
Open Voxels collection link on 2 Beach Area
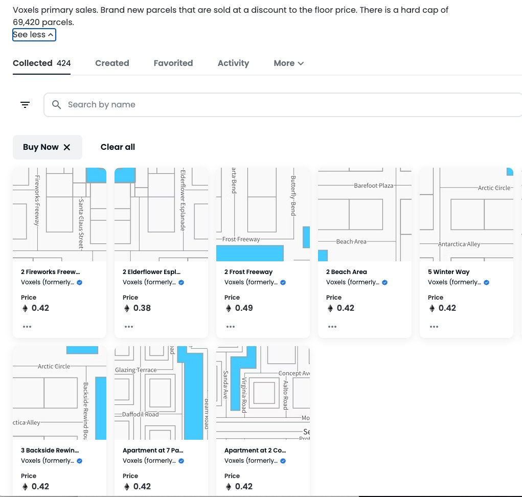pos(353,282)
